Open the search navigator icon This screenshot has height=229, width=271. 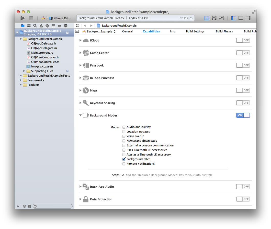tap(35, 26)
